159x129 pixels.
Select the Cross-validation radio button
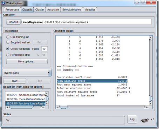(8, 49)
